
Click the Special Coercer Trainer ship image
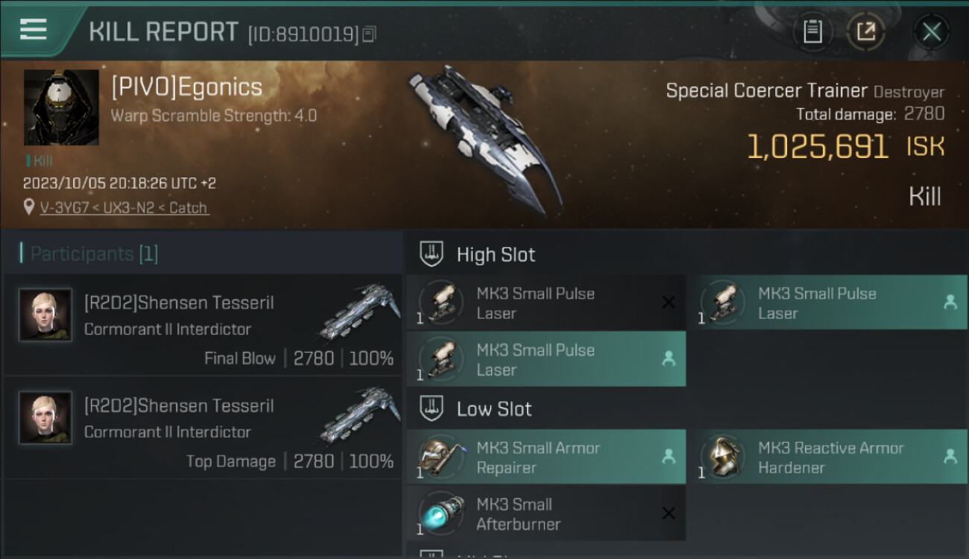pos(484,138)
